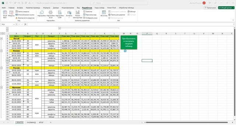Viewport: 236px width, 132px height.
Task: Collapse the Россия row group
Action: click(x=1, y=68)
